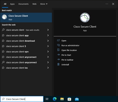118x102 pixels.
Task: Switch to the Web tab
Action: [34, 4]
